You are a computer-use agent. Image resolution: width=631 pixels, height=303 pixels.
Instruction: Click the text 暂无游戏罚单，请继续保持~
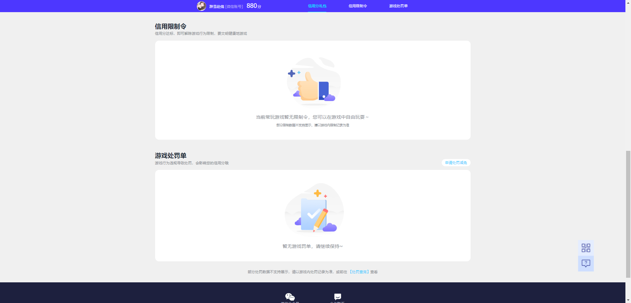(313, 246)
